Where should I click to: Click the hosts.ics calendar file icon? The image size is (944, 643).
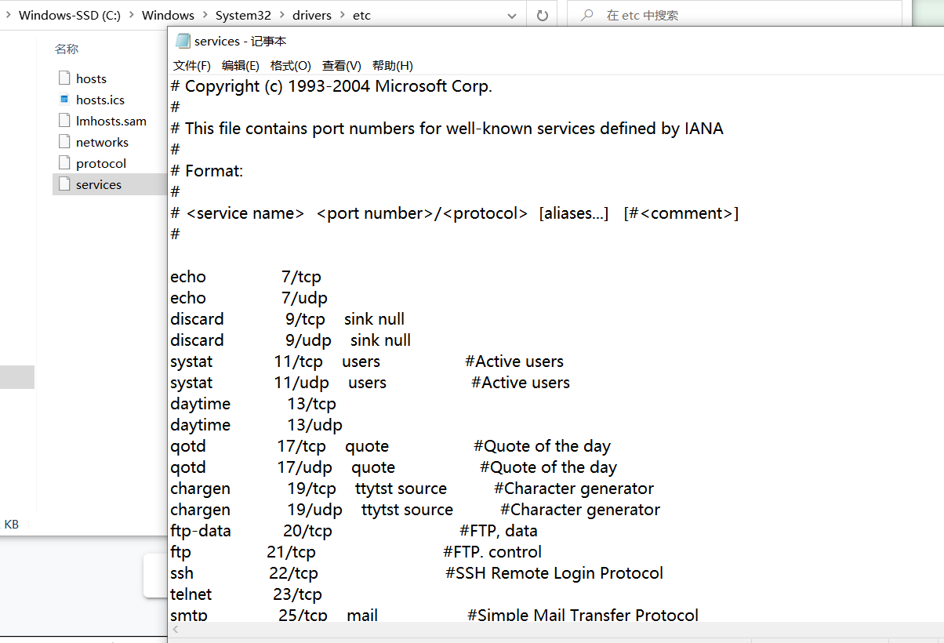click(64, 99)
